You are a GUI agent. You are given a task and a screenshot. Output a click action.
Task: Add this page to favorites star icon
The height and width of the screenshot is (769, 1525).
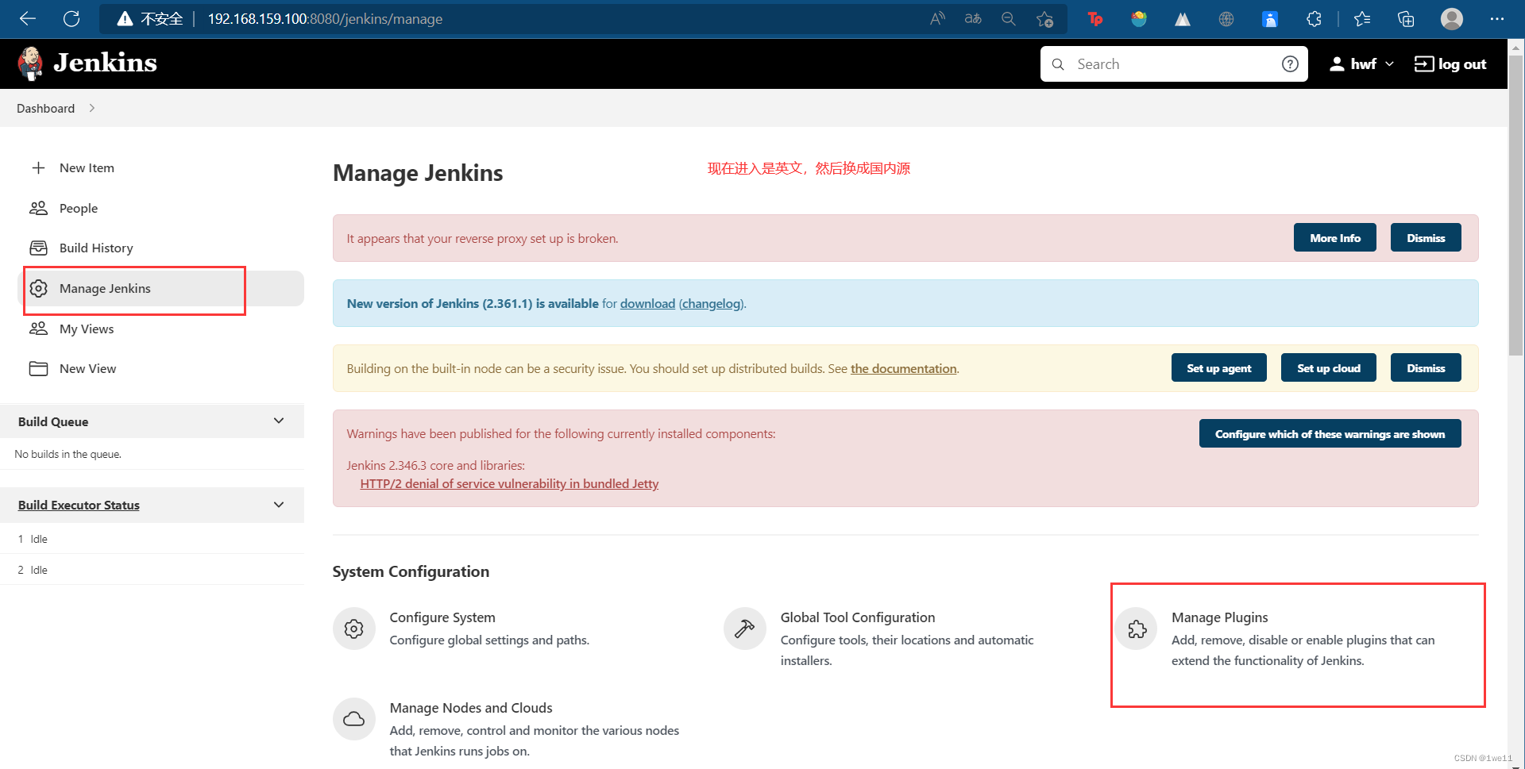coord(1044,18)
